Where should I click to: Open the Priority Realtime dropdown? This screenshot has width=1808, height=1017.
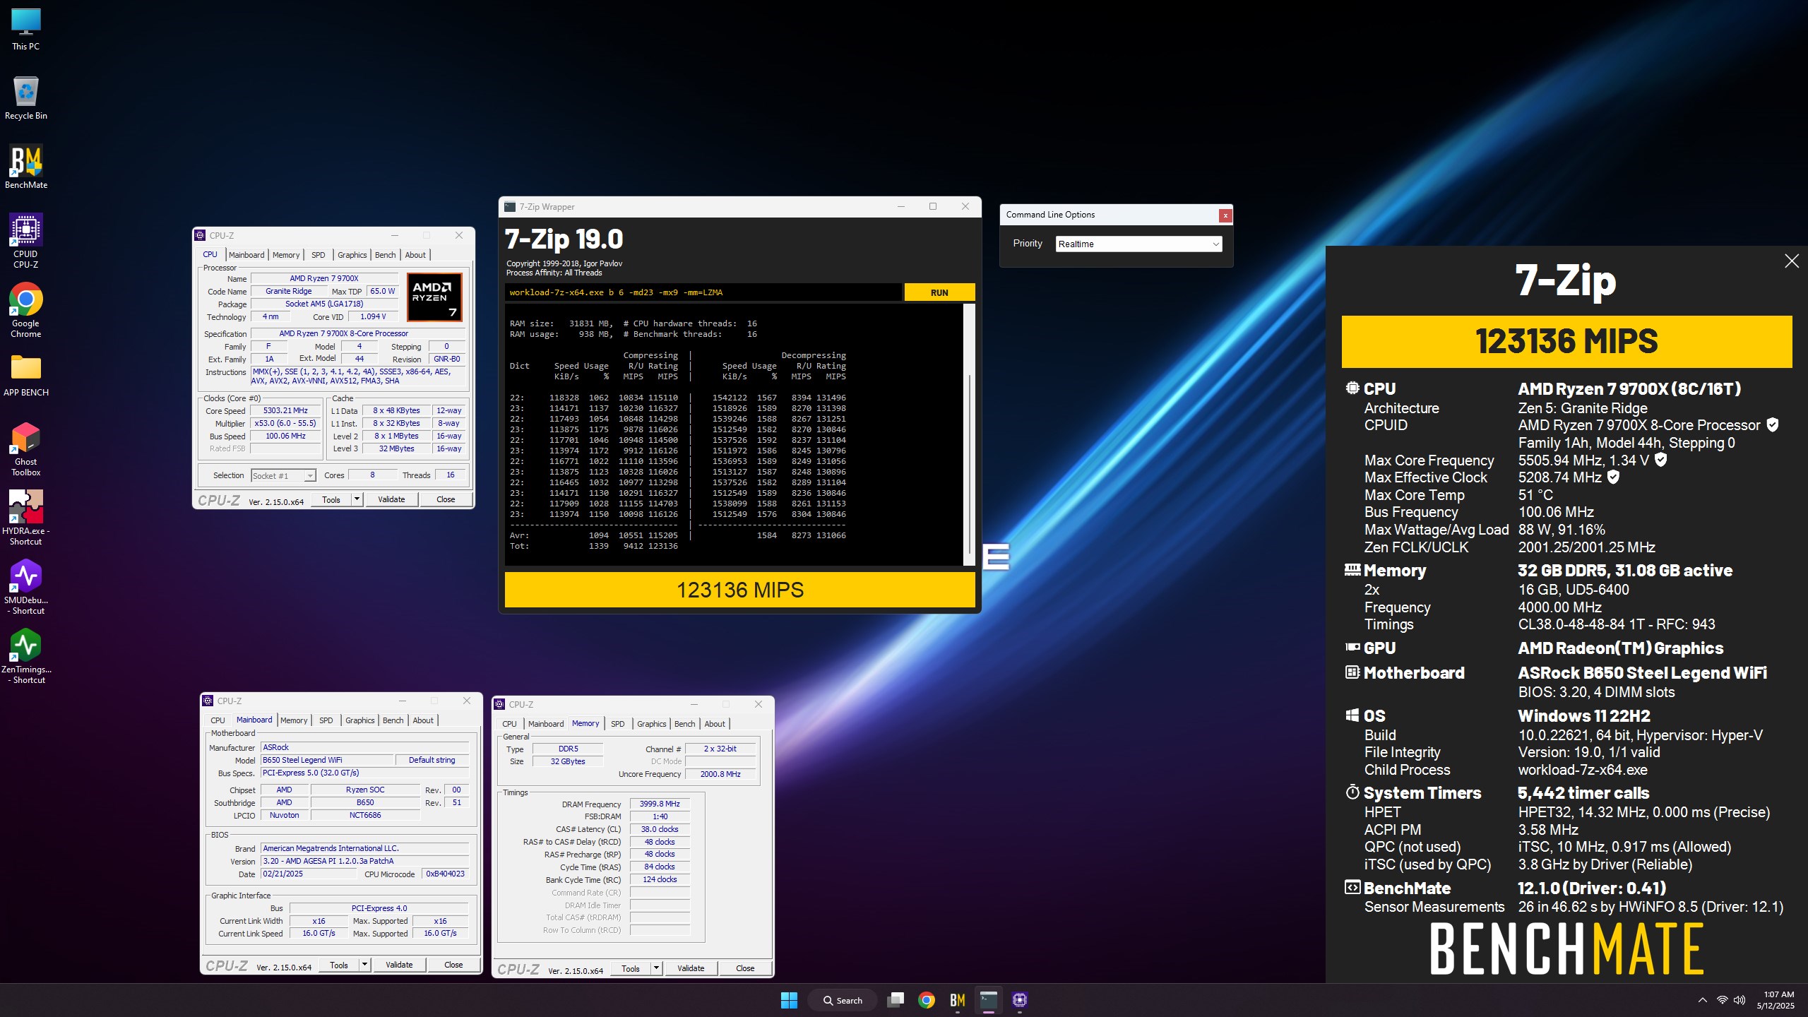[1138, 244]
